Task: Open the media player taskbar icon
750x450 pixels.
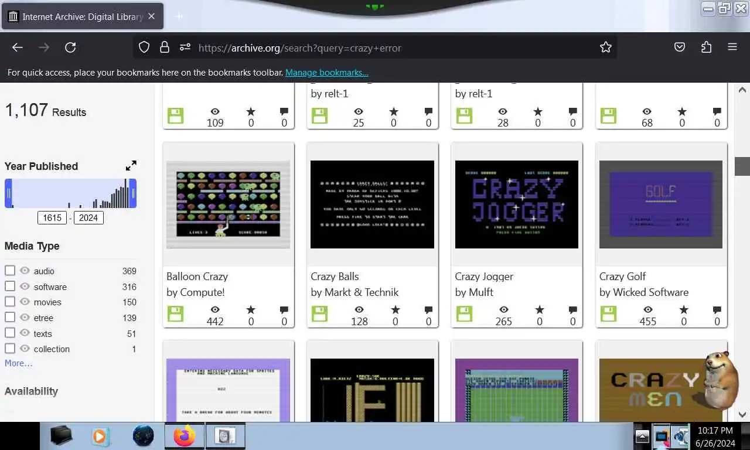Action: tap(101, 436)
